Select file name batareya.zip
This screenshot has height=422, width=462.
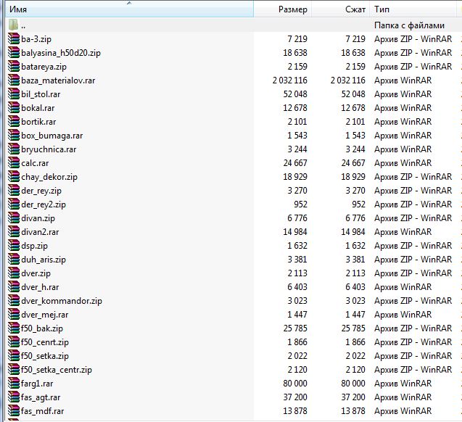coord(44,67)
